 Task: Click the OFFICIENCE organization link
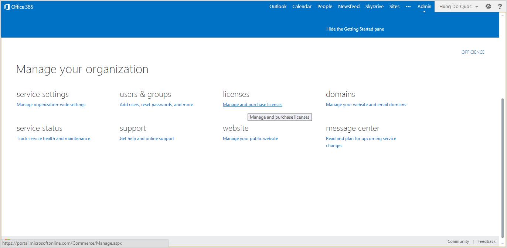tap(473, 52)
